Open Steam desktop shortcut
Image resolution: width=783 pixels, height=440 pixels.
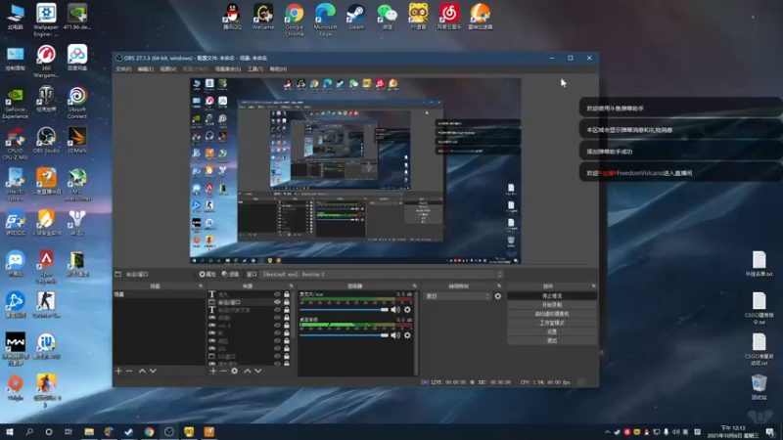pos(356,17)
